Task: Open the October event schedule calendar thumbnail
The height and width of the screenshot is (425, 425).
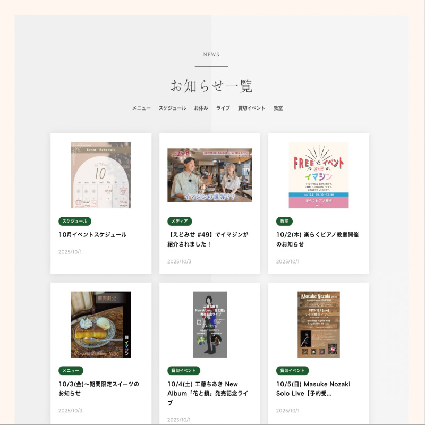Action: coord(101,175)
